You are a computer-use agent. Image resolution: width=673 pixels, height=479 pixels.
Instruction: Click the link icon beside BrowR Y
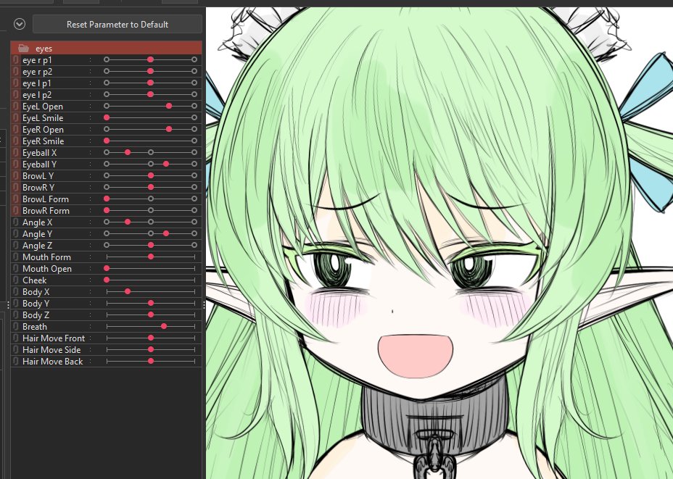(16, 188)
